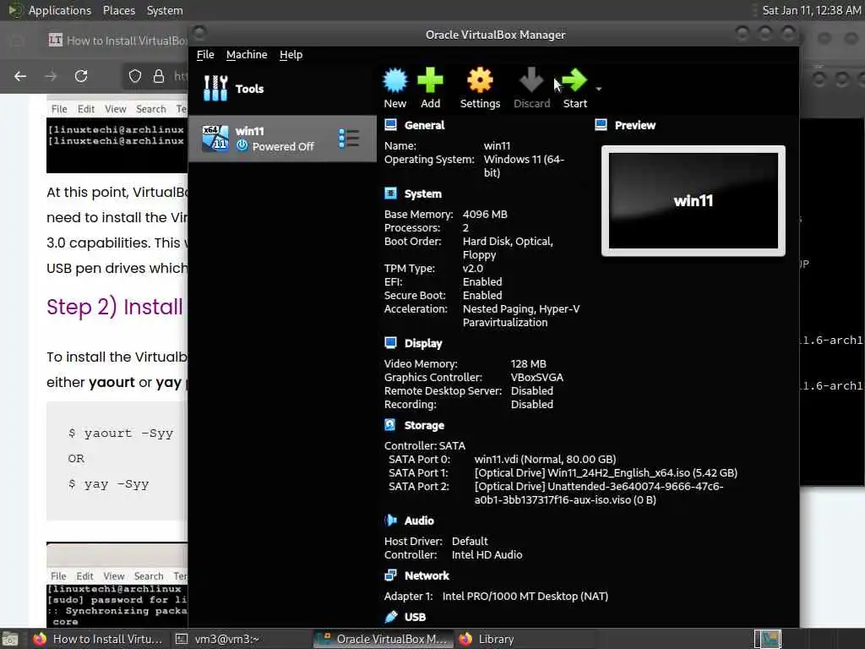Click the clock showing Sat Jan 11
Image resolution: width=865 pixels, height=649 pixels.
click(812, 10)
